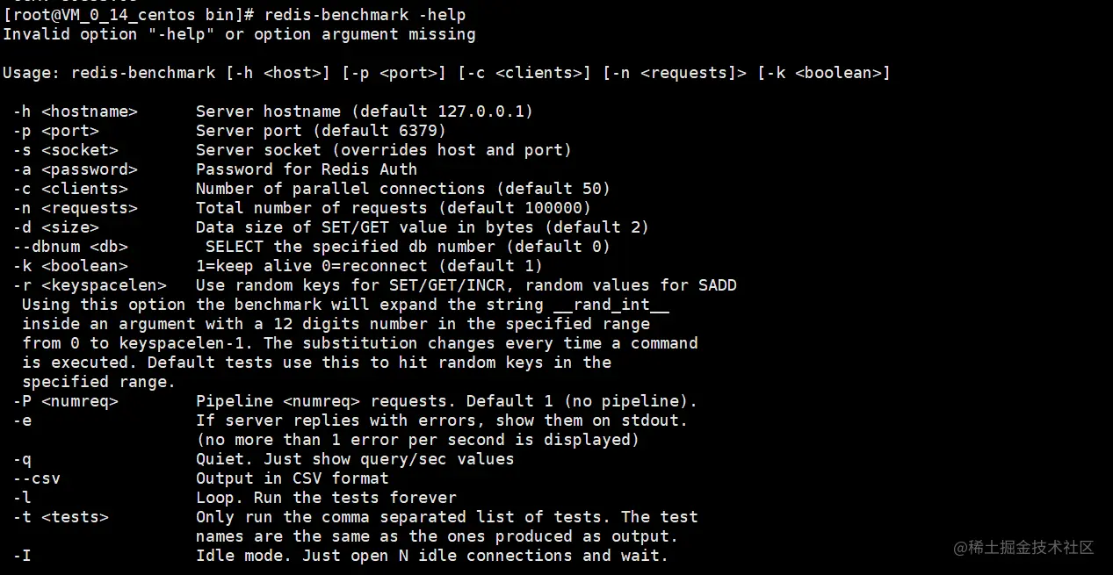Click the --dbnum <db> option
1113x575 pixels.
[x=70, y=247]
